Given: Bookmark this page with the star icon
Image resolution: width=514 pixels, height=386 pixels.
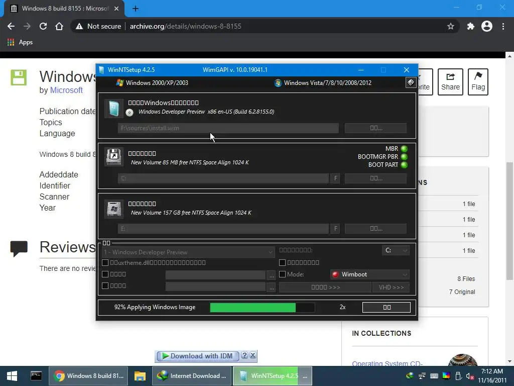Looking at the screenshot, I should [451, 26].
